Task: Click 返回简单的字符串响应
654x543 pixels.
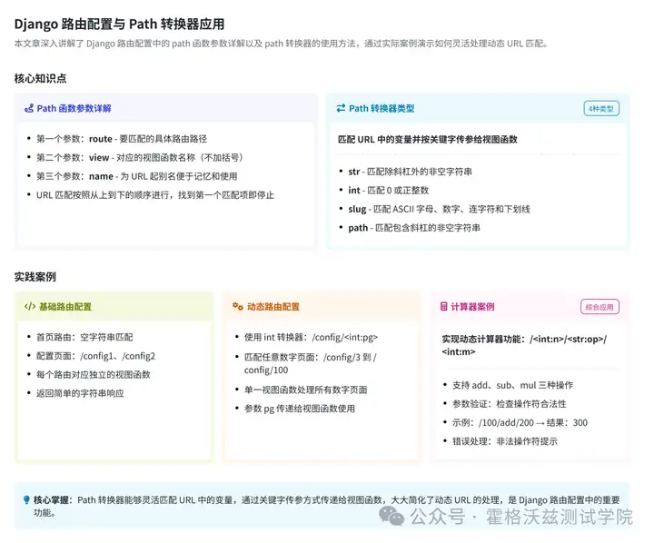Action: [80, 393]
